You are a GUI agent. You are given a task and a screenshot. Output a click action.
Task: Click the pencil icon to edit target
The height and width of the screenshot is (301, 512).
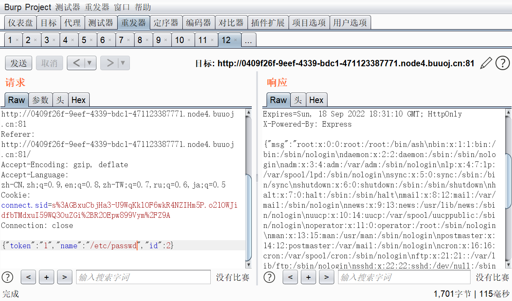486,63
